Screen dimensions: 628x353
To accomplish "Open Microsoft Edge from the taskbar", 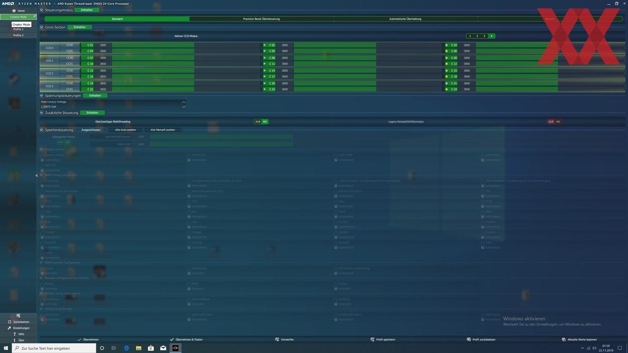I will [x=127, y=348].
